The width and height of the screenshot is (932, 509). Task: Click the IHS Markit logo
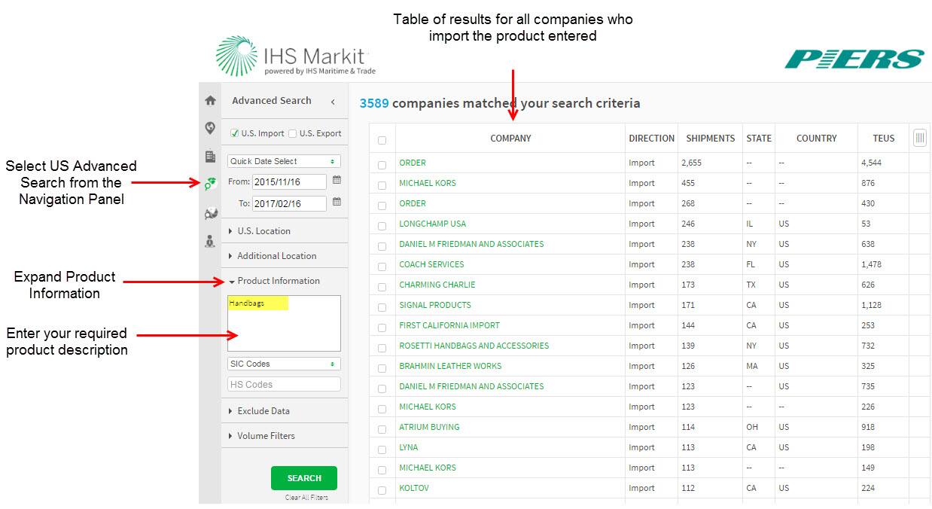295,56
